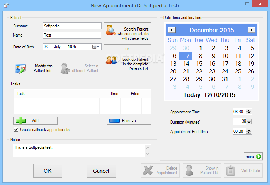Image resolution: width=270 pixels, height=185 pixels.
Task: Click the app icon in title bar
Action: point(6,5)
